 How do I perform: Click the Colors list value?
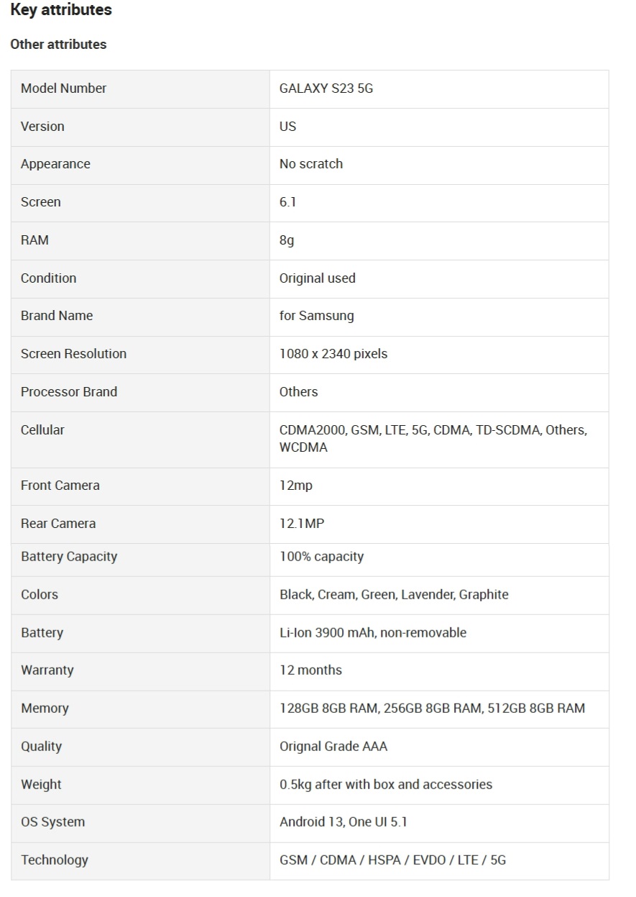coord(393,595)
